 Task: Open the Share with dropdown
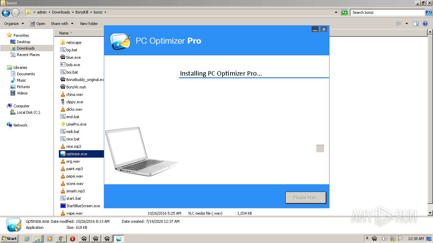[62, 24]
